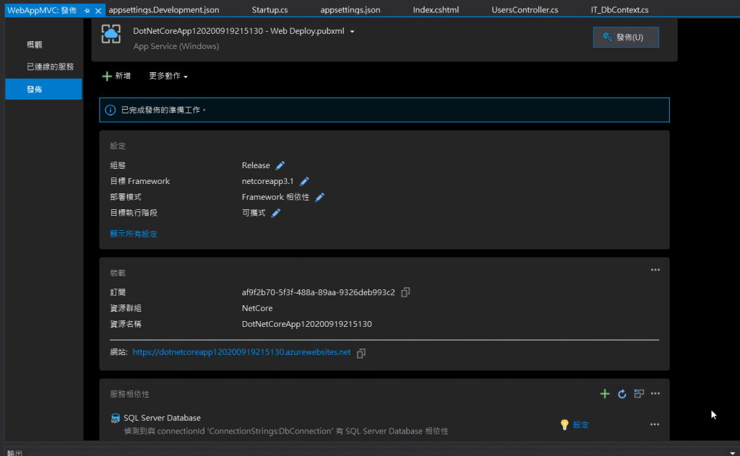This screenshot has width=740, height=456.
Task: Open more options for 裝載 hosting section
Action: (655, 270)
